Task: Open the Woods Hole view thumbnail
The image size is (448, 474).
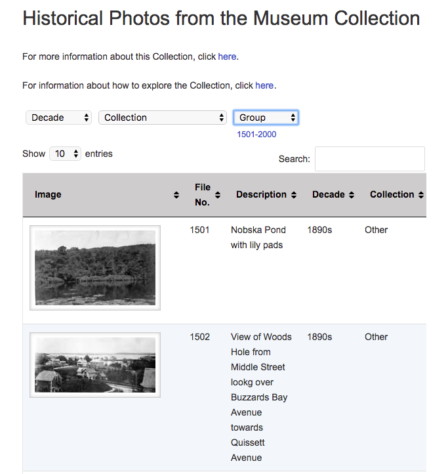Action: [x=95, y=365]
